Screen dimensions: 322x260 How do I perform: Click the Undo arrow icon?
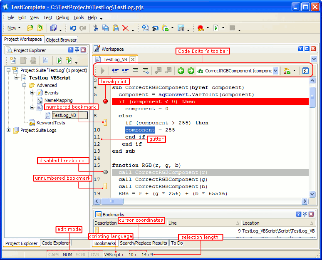tap(73, 28)
